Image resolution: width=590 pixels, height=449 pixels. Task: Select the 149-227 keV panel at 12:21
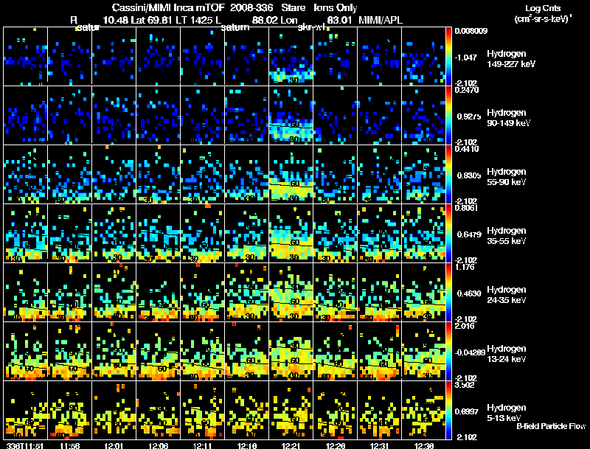click(x=291, y=56)
